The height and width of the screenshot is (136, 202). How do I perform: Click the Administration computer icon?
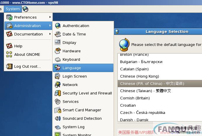[9, 26]
